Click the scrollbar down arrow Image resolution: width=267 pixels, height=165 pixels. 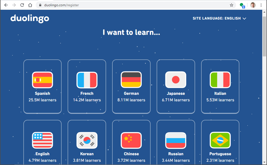pos(264,162)
